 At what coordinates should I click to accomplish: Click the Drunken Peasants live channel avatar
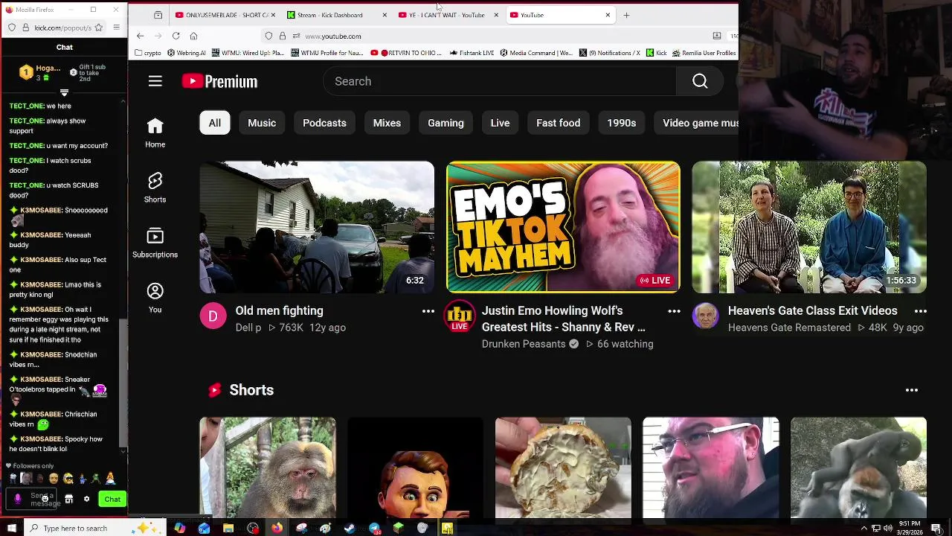tap(459, 316)
